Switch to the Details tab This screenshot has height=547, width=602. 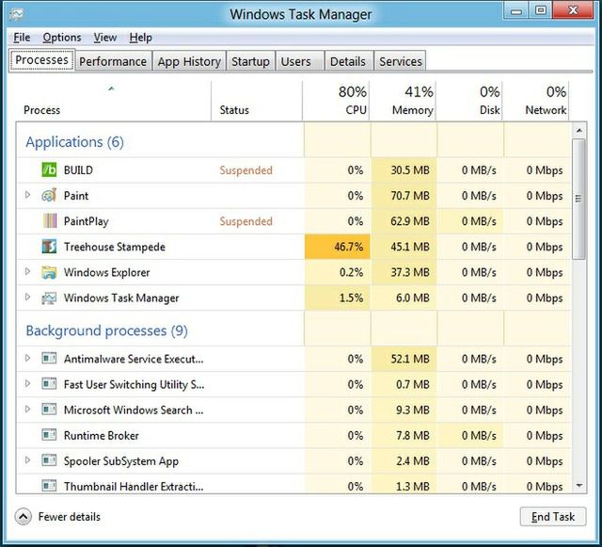(x=348, y=61)
